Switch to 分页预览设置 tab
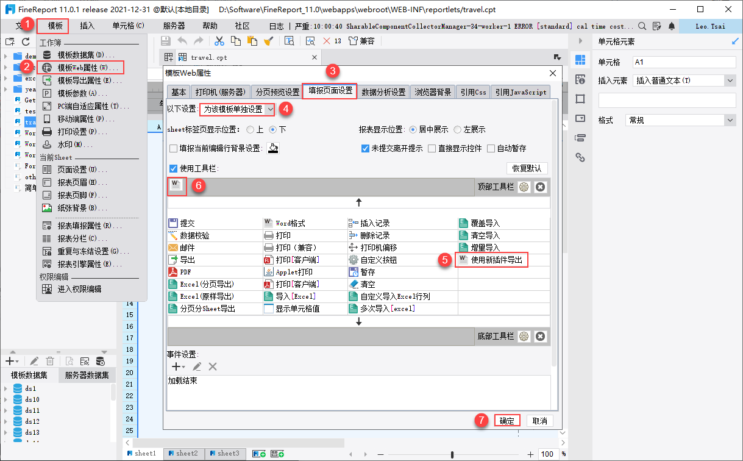743x461 pixels. pos(277,92)
